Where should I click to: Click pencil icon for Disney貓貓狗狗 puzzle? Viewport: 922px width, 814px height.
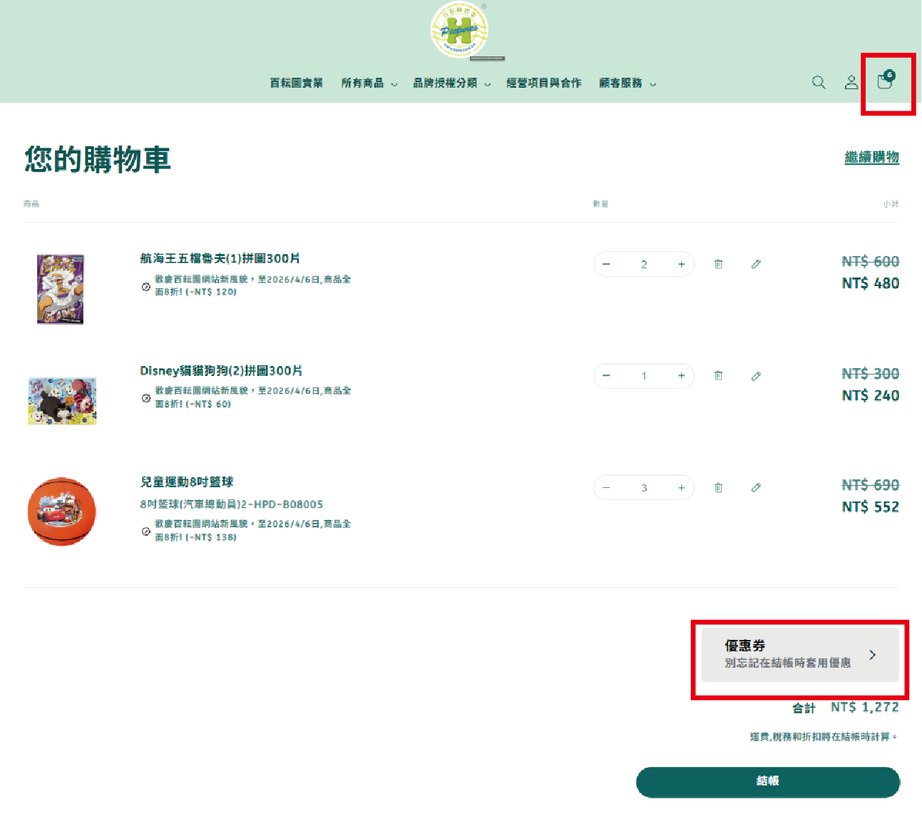pyautogui.click(x=756, y=376)
